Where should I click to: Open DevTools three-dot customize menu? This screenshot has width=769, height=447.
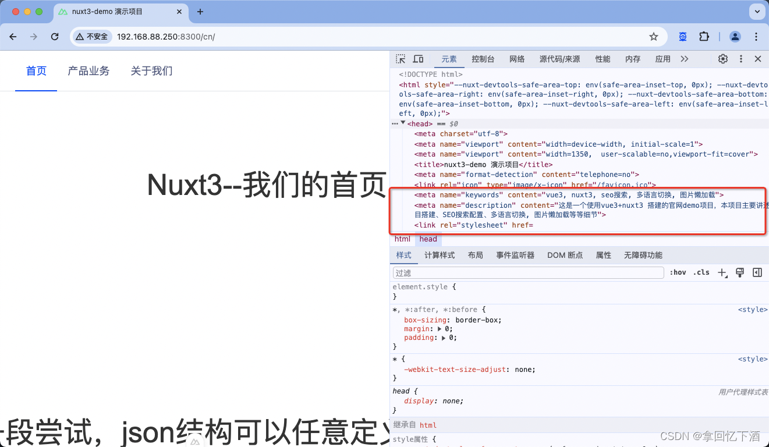(741, 59)
